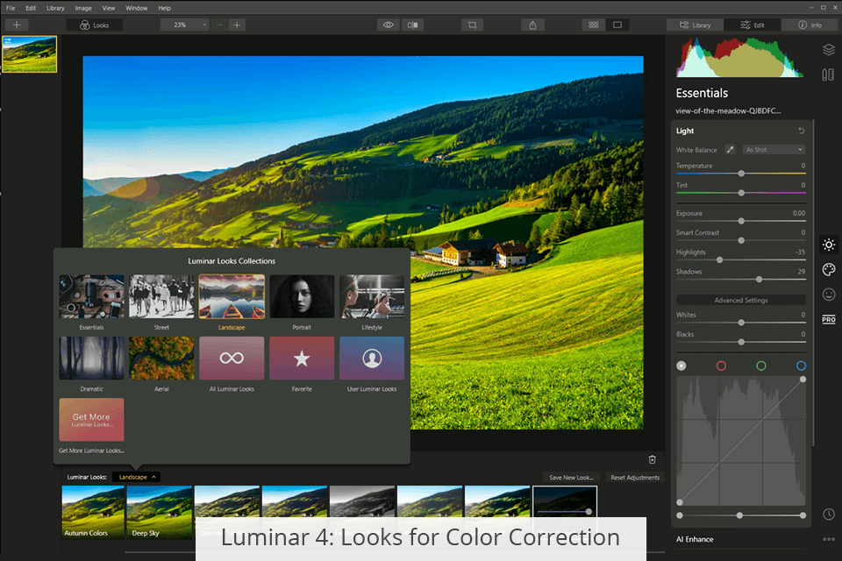The width and height of the screenshot is (842, 561).
Task: Click the add image plus button
Action: click(x=17, y=25)
